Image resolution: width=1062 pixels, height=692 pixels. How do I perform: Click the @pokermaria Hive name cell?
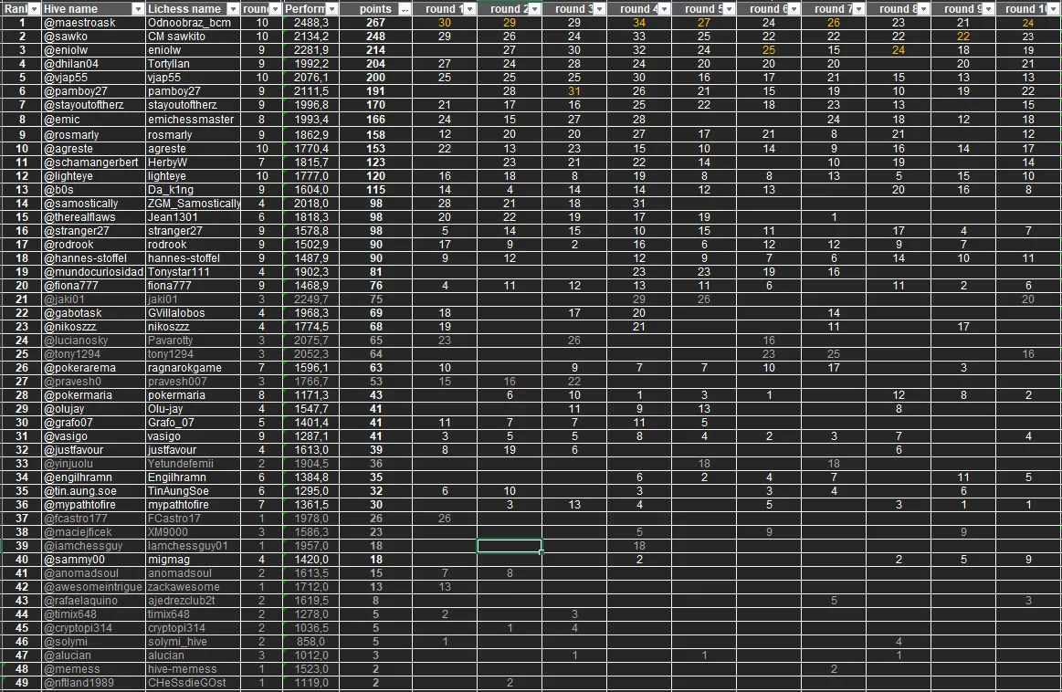(x=93, y=395)
